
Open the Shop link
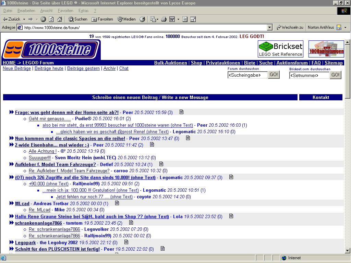[x=196, y=63]
